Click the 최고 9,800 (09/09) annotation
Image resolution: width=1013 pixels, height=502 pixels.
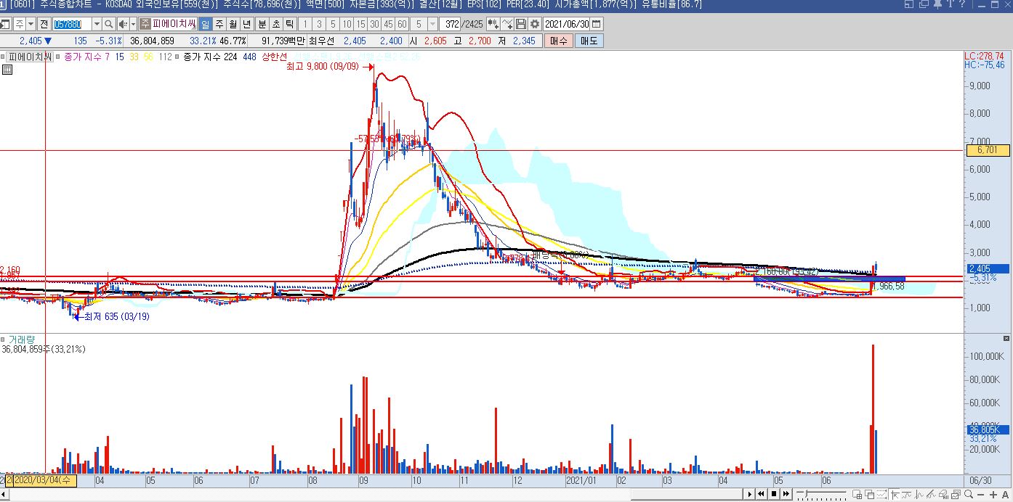click(x=323, y=67)
